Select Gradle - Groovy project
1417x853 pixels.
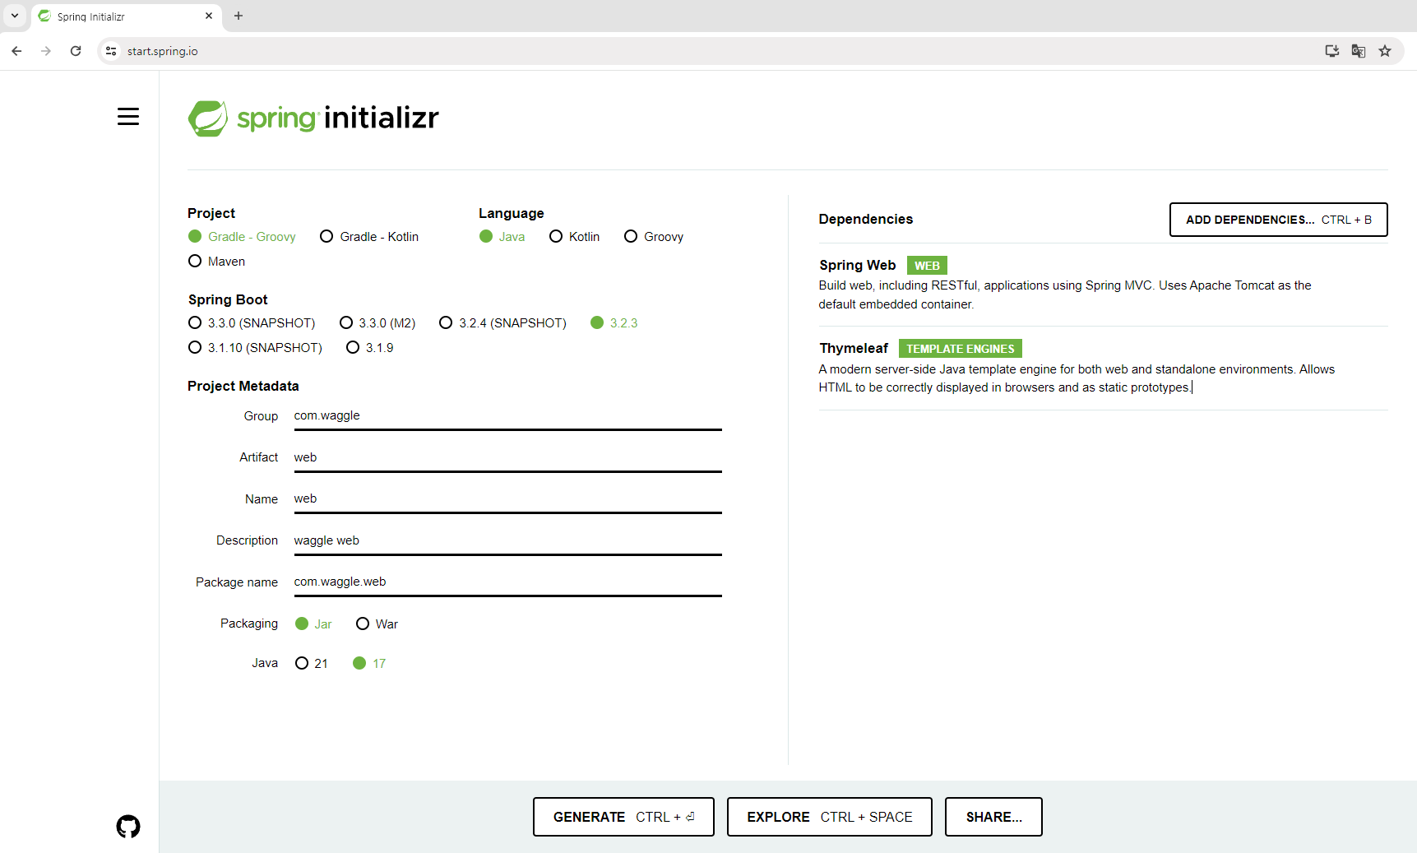coord(242,237)
